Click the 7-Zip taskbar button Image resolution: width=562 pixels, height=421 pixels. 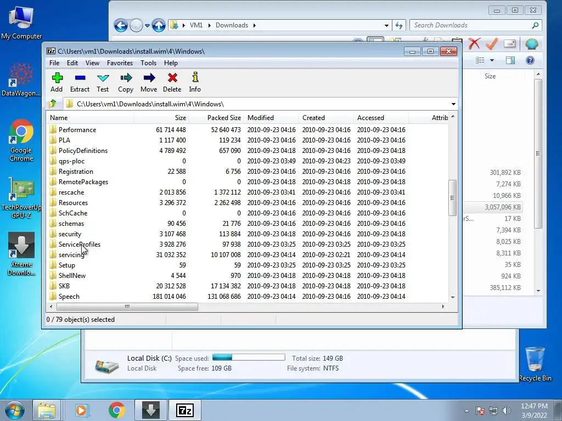[x=185, y=410]
